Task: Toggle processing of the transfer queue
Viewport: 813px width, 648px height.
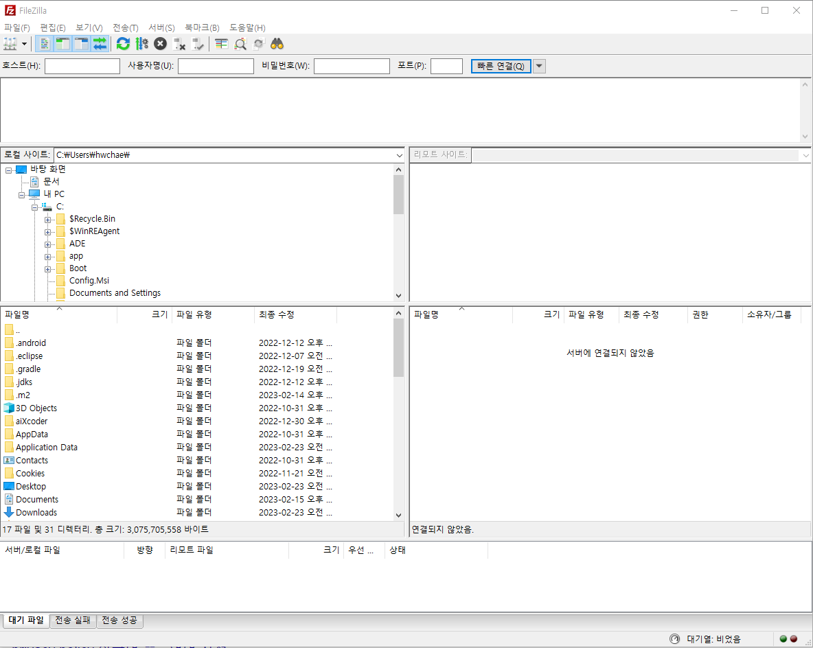Action: [142, 43]
